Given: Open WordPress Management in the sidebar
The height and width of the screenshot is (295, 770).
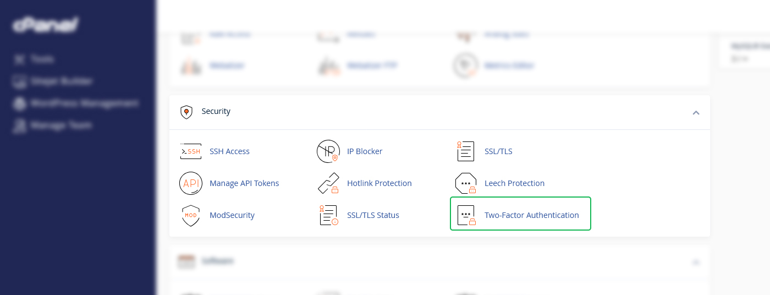Looking at the screenshot, I should tap(84, 103).
